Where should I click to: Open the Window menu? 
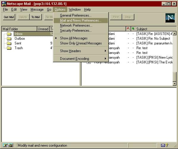75,9
